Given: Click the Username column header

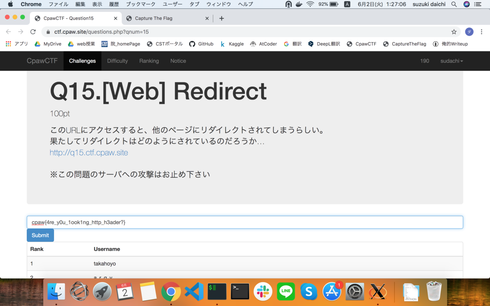Looking at the screenshot, I should [107, 249].
